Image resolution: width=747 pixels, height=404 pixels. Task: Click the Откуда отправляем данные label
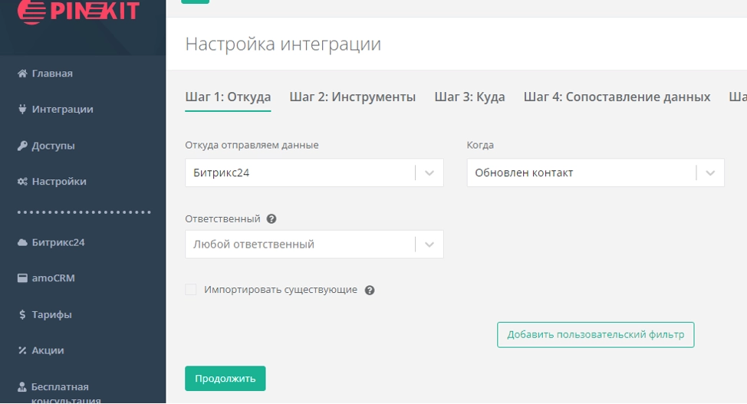tap(252, 146)
